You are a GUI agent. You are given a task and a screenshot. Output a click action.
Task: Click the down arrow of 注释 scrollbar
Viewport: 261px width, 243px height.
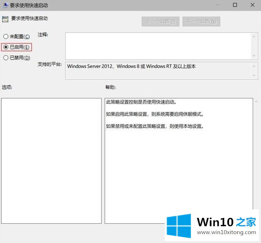click(x=254, y=56)
